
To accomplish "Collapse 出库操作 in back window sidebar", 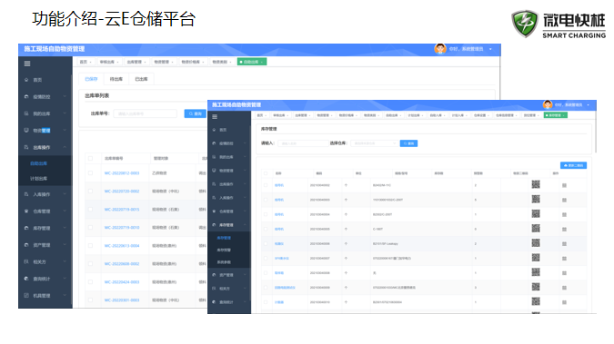I will (65, 147).
